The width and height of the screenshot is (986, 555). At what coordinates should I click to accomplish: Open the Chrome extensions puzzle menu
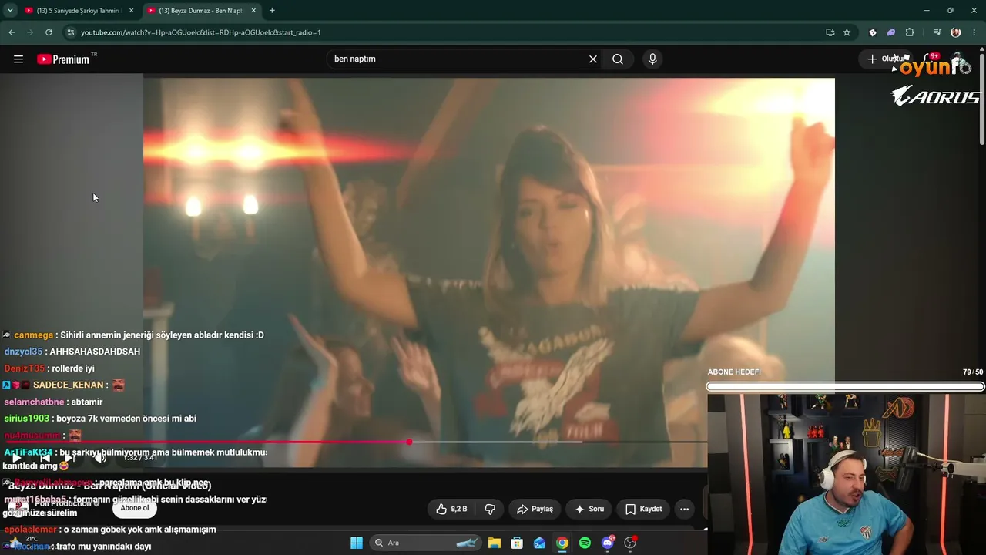tap(910, 32)
